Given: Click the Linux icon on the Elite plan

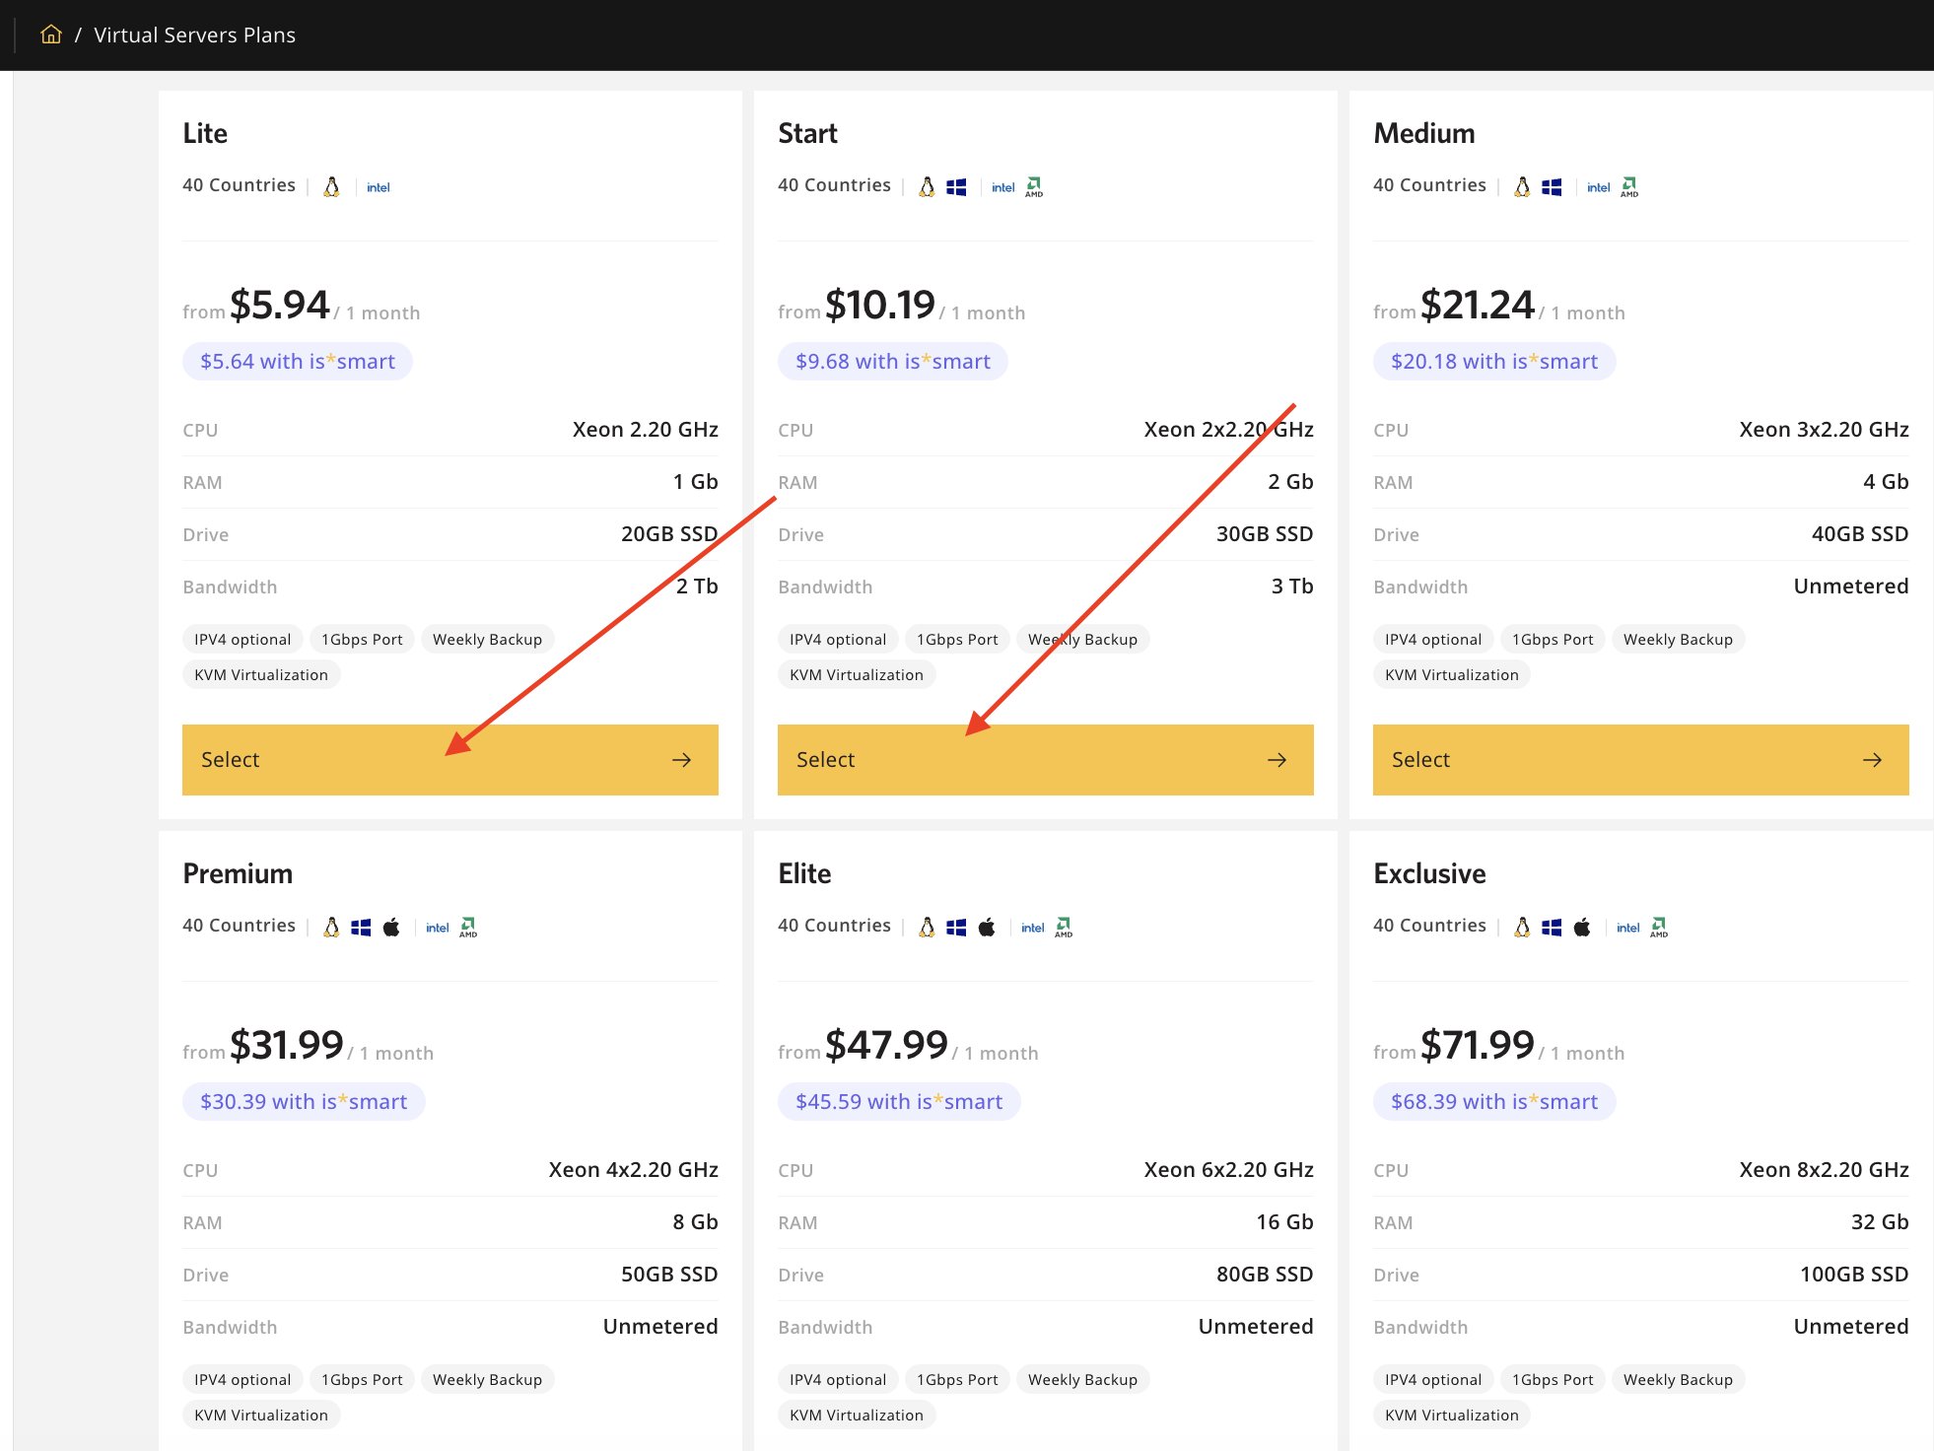Looking at the screenshot, I should tap(927, 928).
